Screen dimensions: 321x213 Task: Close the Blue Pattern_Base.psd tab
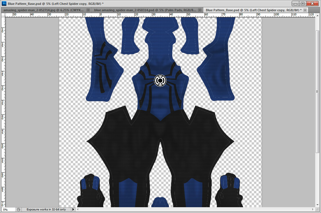[305, 10]
